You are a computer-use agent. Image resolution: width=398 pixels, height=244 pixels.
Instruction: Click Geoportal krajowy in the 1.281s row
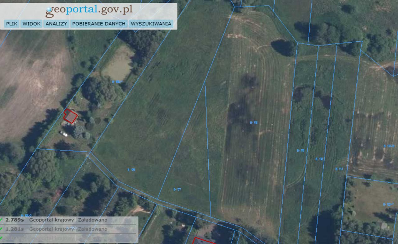pyautogui.click(x=52, y=229)
